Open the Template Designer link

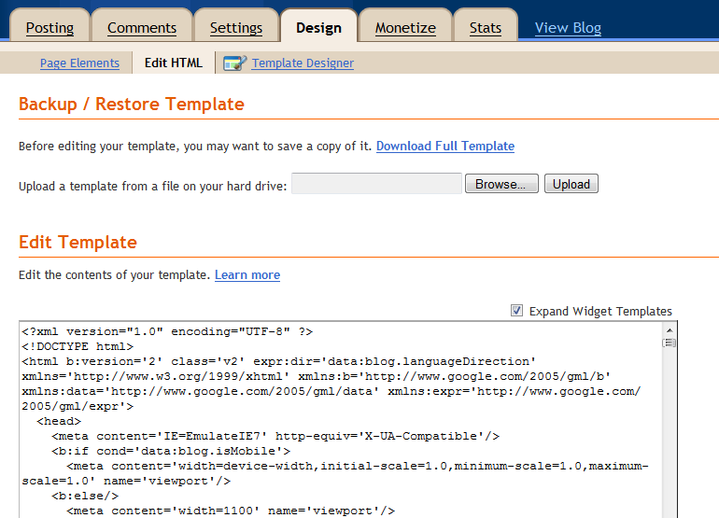pyautogui.click(x=303, y=63)
